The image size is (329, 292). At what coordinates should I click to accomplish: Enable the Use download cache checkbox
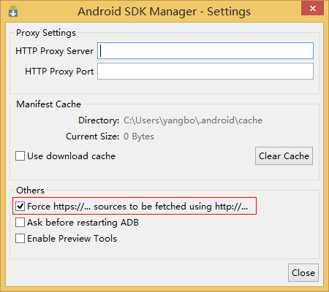tap(20, 156)
